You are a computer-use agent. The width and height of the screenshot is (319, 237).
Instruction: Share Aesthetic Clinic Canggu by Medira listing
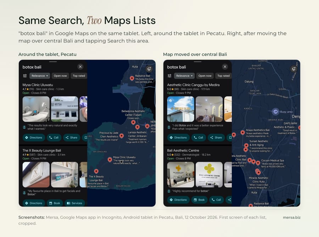point(216,138)
